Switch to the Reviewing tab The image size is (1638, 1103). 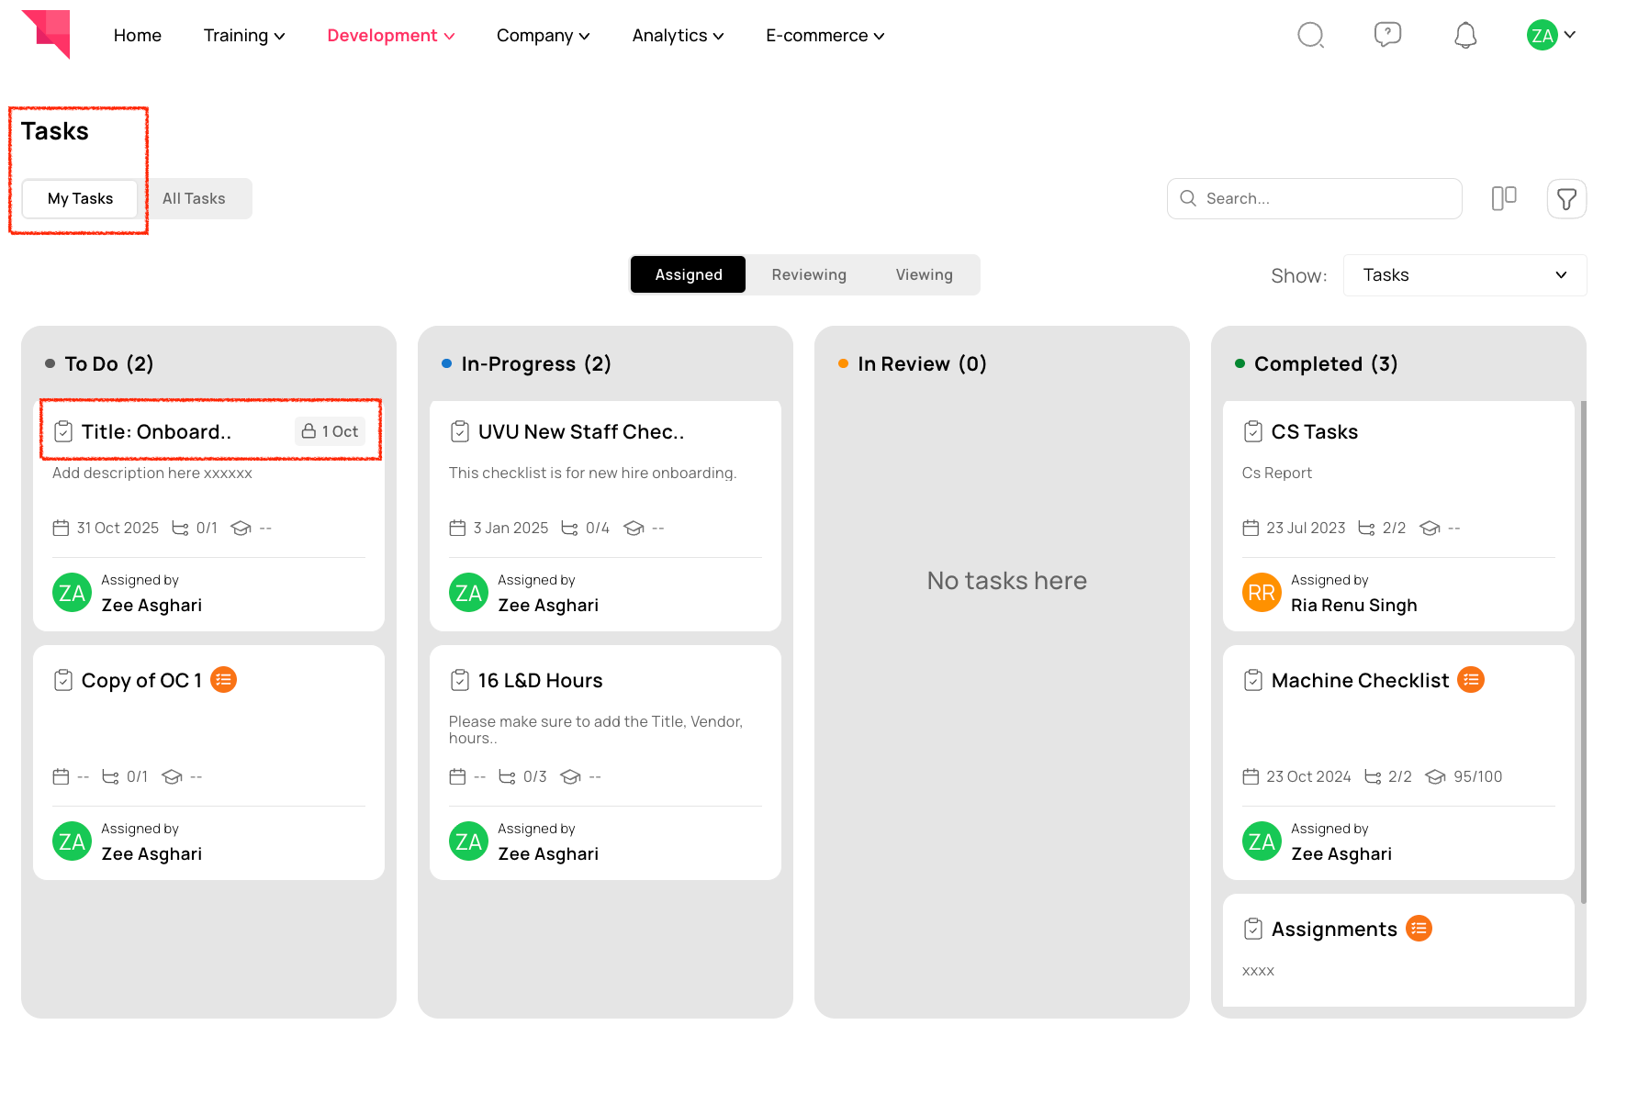809,274
